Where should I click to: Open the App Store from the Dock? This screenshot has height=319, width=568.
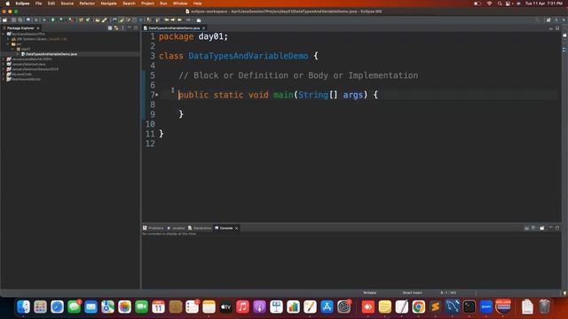327,307
